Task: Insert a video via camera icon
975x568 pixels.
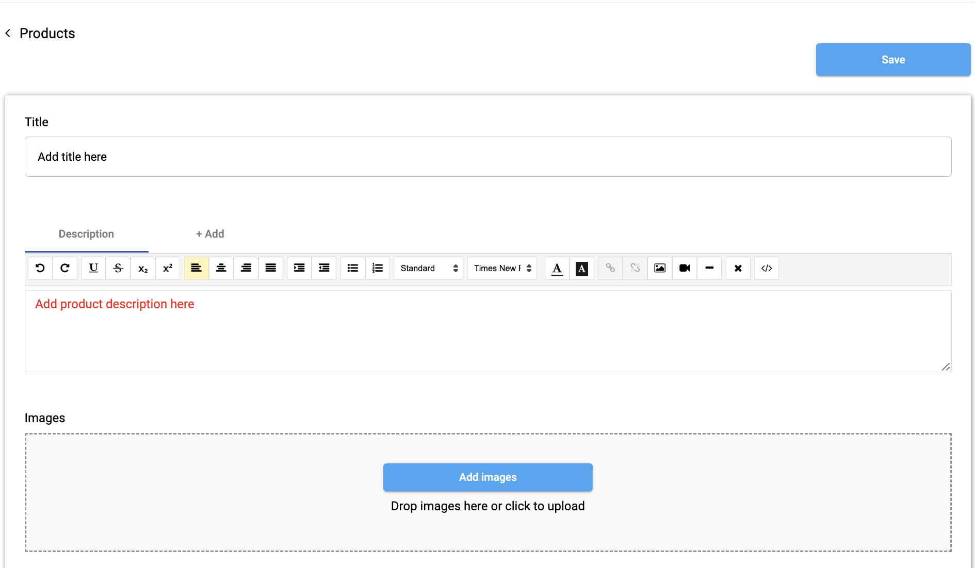Action: tap(685, 268)
